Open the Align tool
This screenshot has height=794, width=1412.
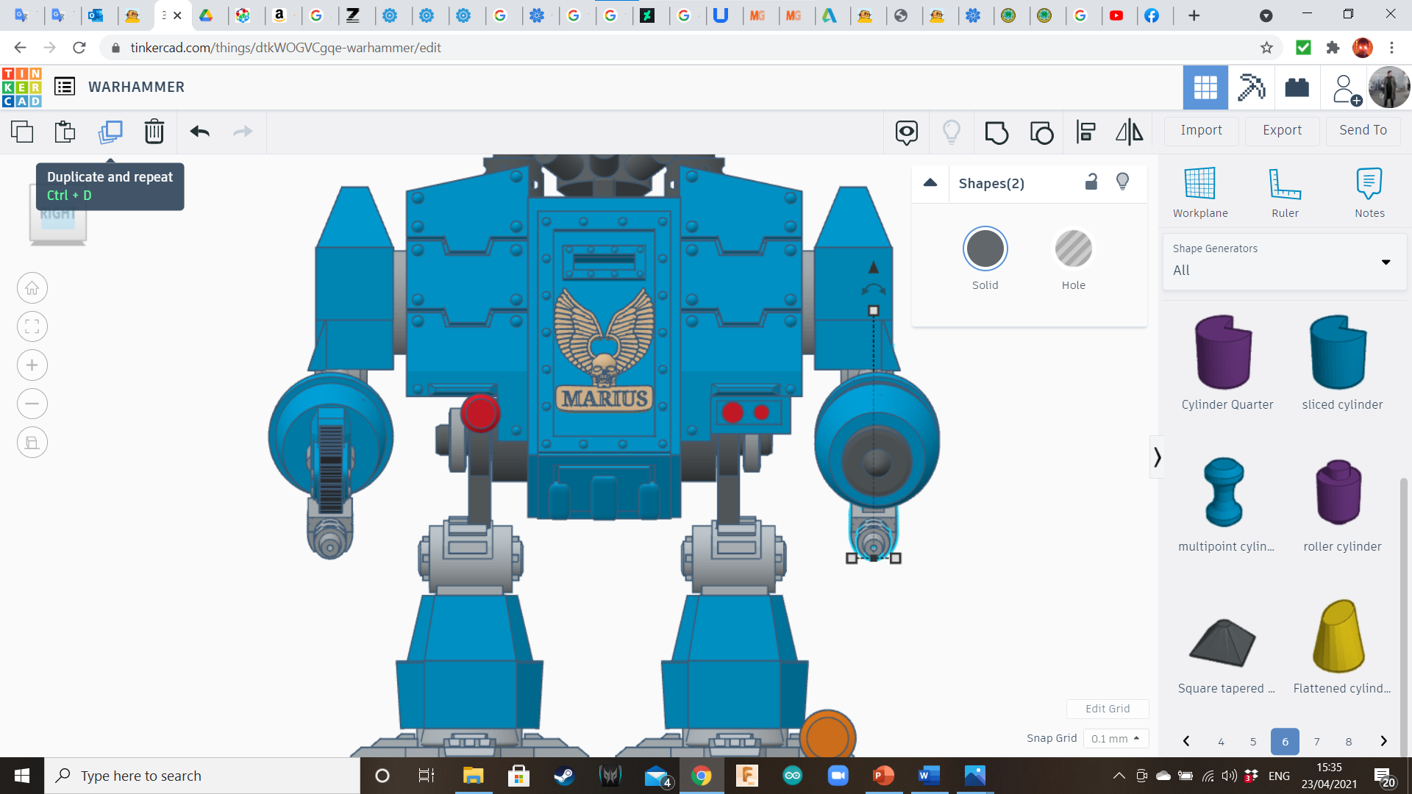click(1085, 132)
